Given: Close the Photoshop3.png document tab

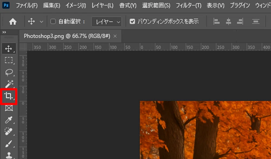Looking at the screenshot, I should point(115,36).
